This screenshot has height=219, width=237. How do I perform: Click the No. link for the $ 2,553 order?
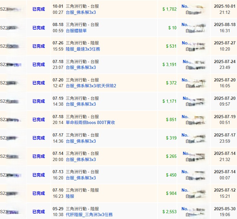(185, 209)
